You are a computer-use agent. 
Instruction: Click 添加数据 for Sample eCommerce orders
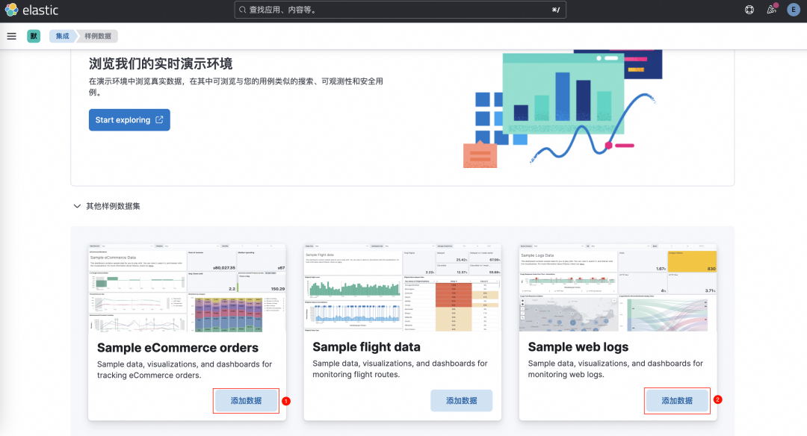(x=246, y=400)
